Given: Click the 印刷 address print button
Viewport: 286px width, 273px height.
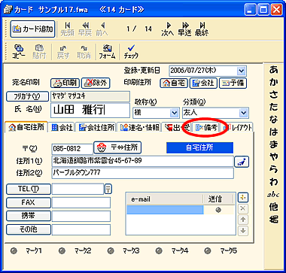Looking at the screenshot, I should (65, 83).
